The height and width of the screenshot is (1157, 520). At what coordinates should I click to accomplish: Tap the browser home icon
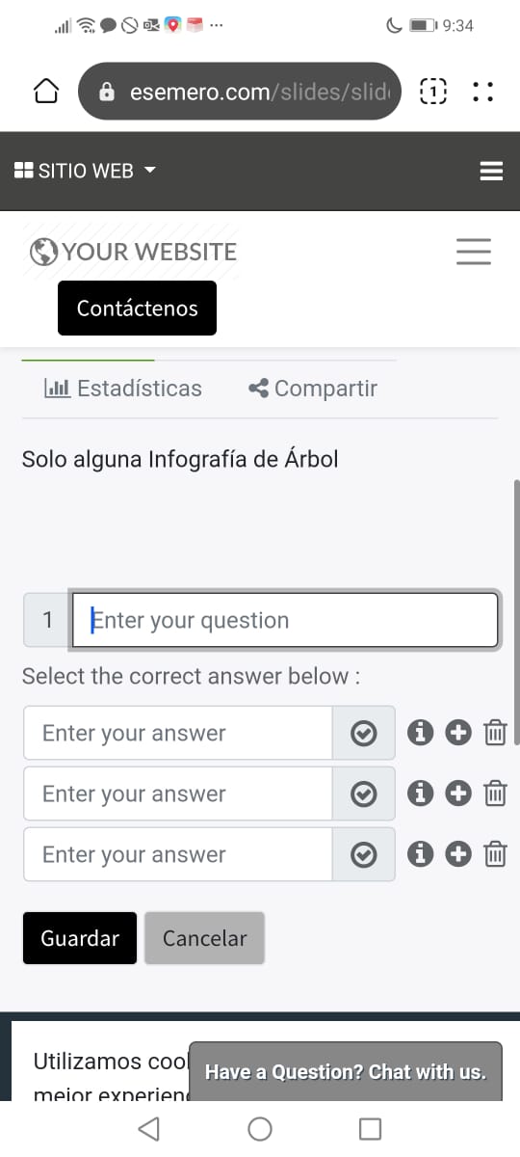[46, 92]
